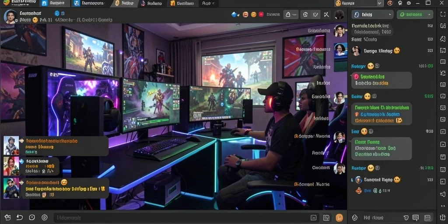
Task: Open the first chat user's avatar in the chat panel
Action: tap(356, 51)
